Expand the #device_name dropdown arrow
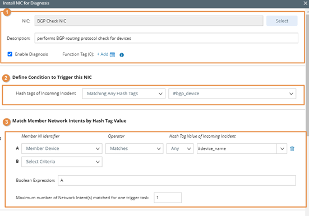 click(282, 148)
